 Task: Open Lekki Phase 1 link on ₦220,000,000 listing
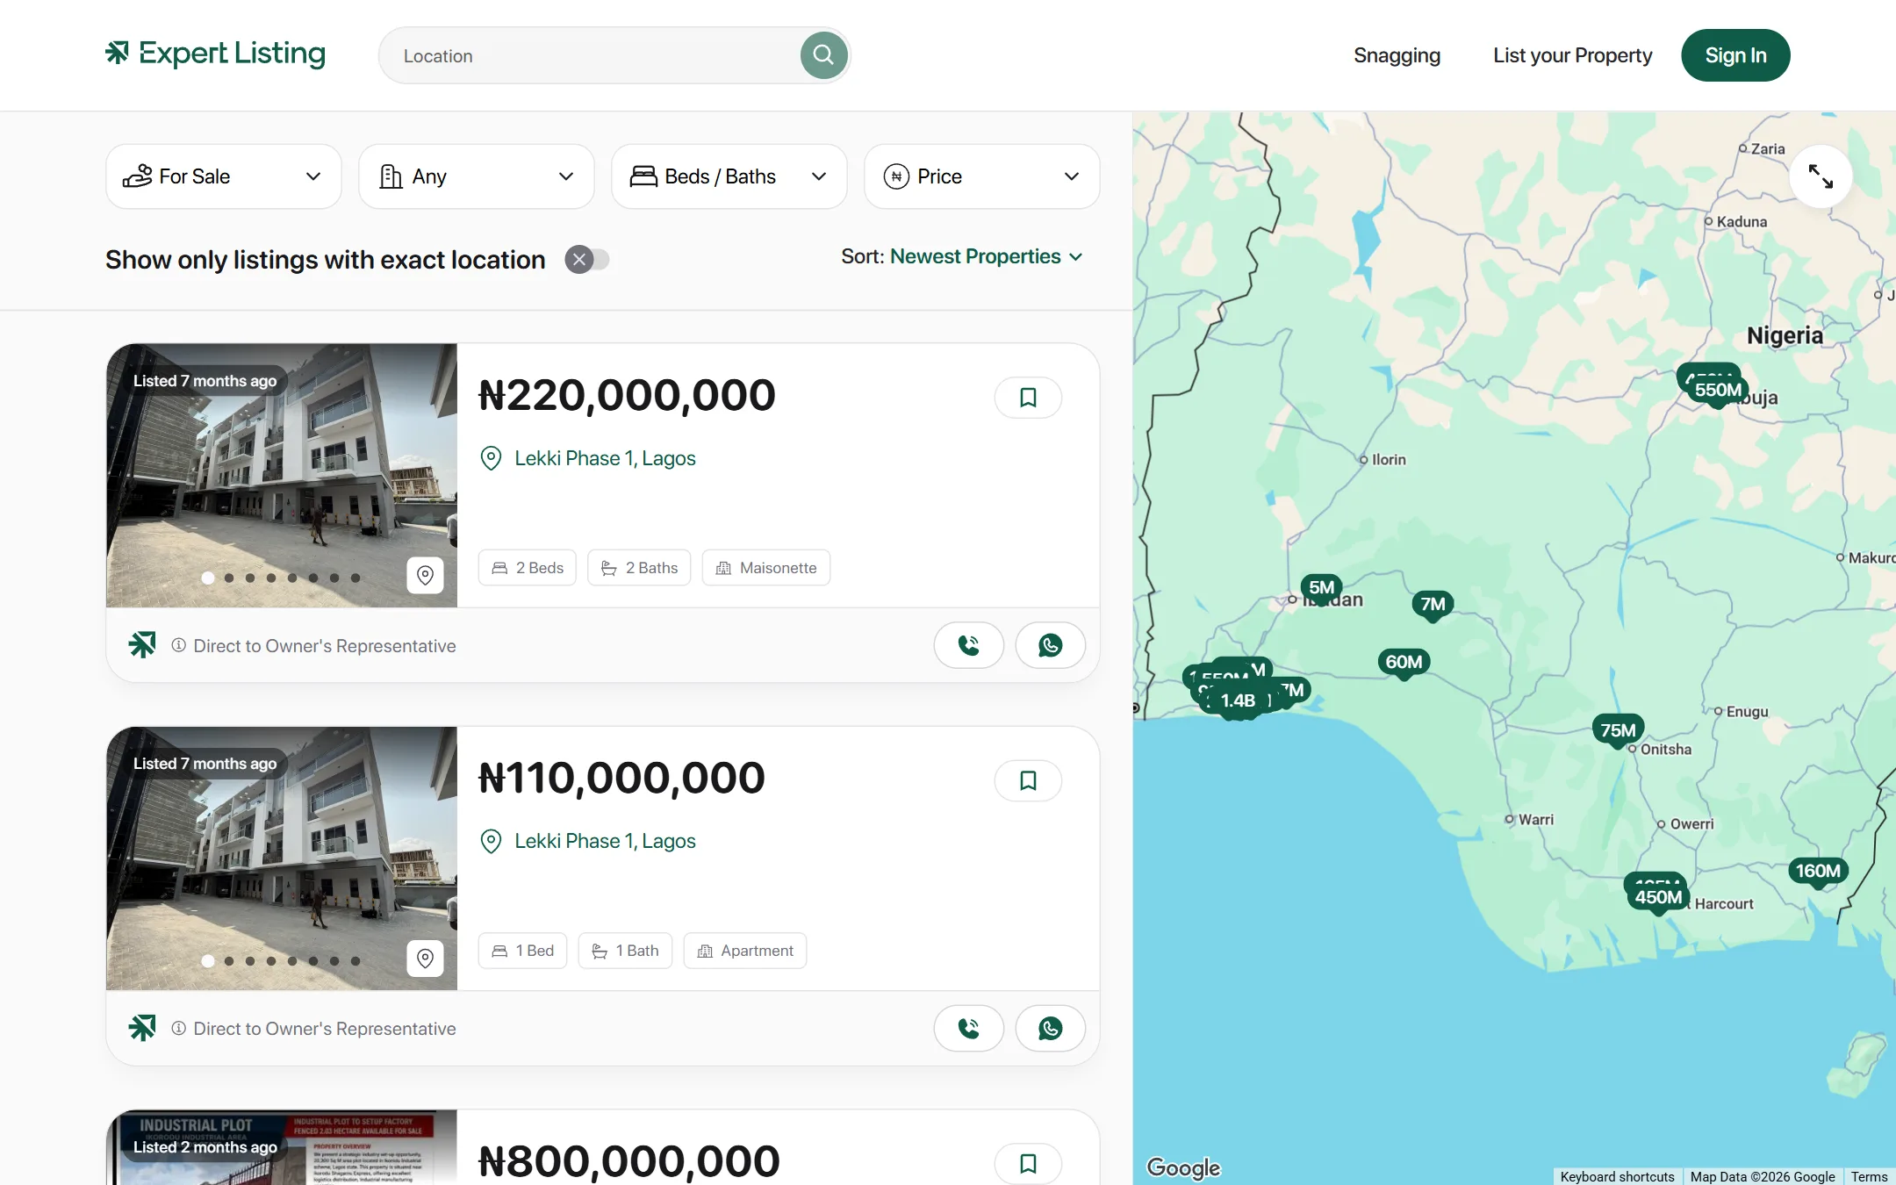pos(605,458)
